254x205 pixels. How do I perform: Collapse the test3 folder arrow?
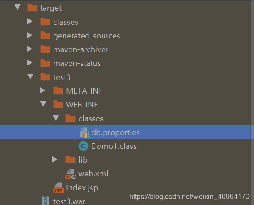point(30,76)
